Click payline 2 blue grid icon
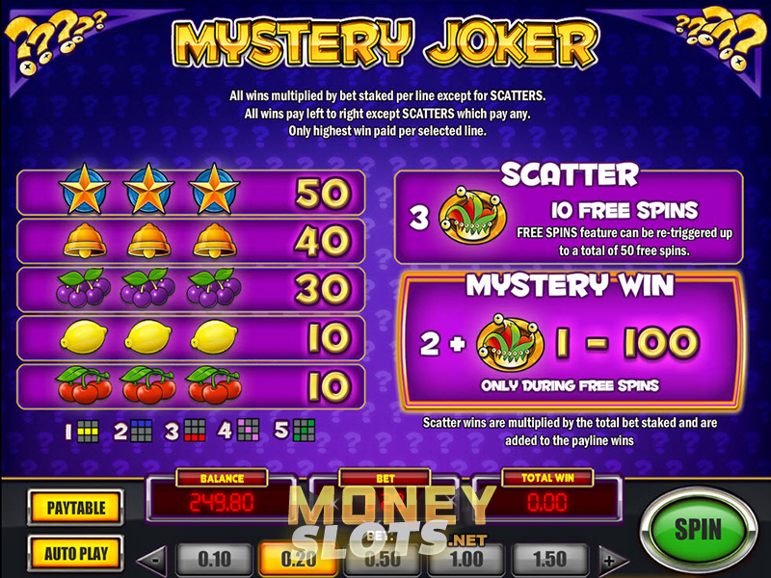 [x=142, y=431]
